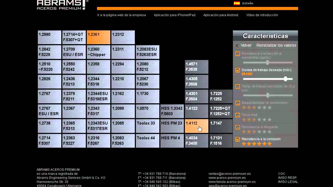The width and height of the screenshot is (333, 187).
Task: Click the Volver button
Action: click(x=246, y=45)
